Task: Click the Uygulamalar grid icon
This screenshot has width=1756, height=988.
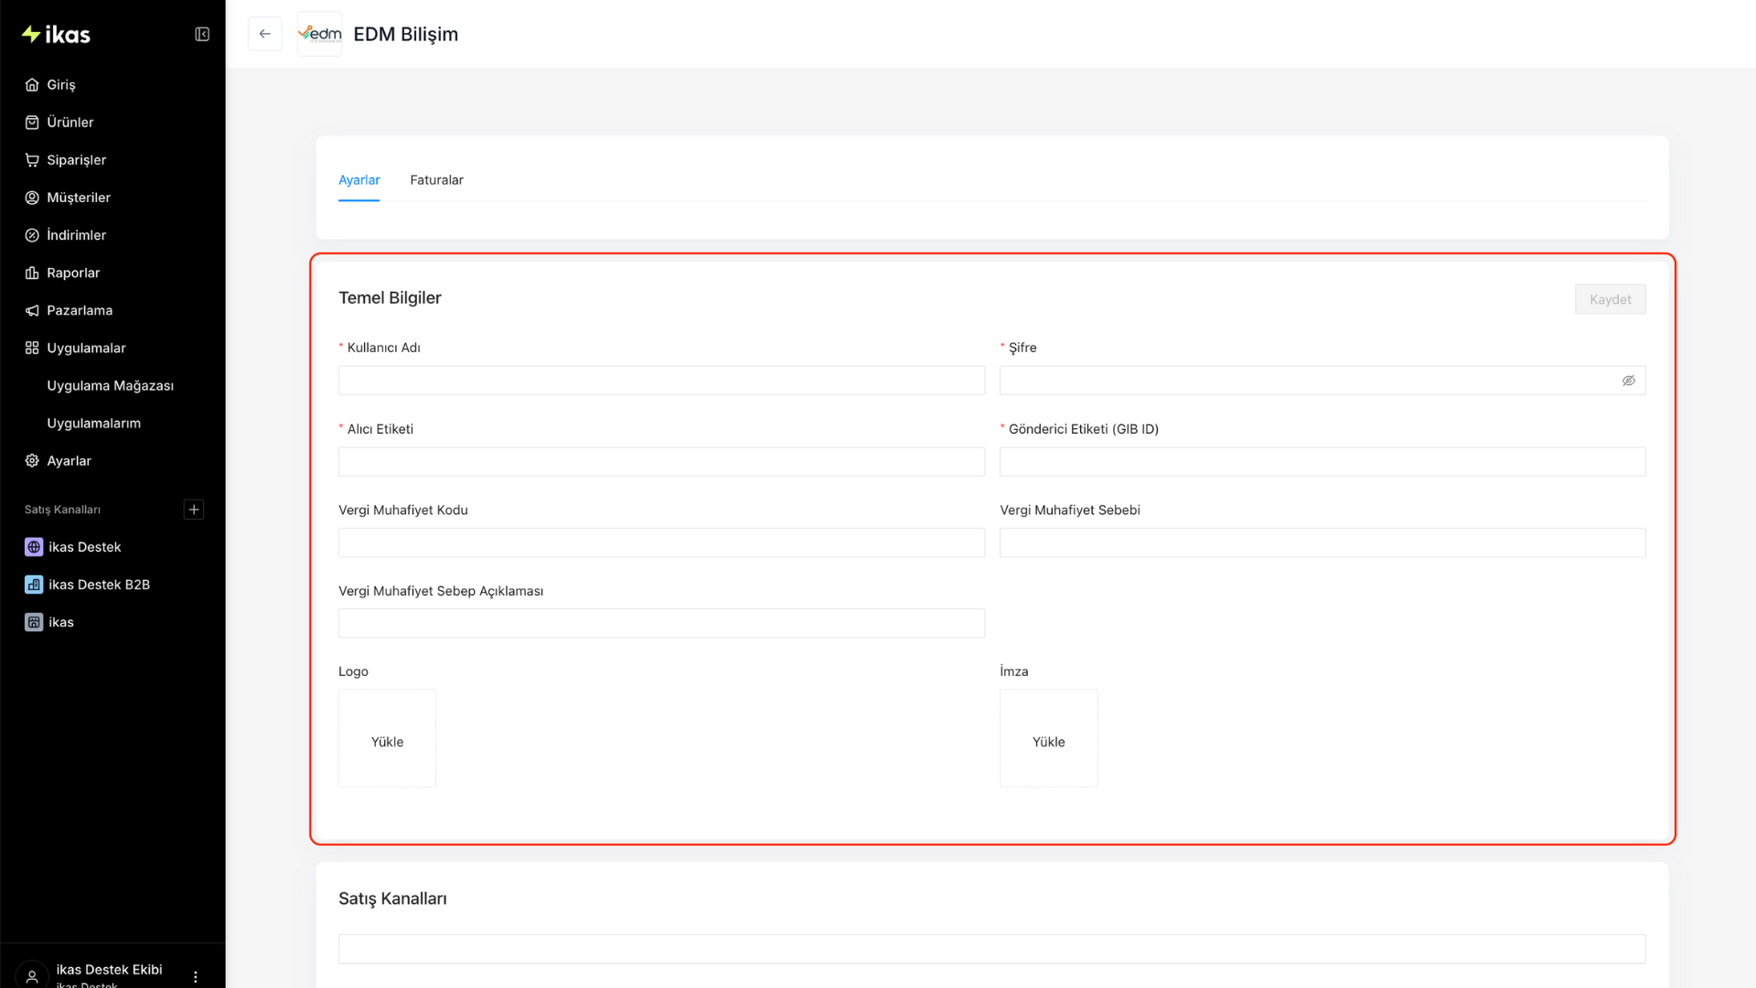Action: tap(32, 348)
